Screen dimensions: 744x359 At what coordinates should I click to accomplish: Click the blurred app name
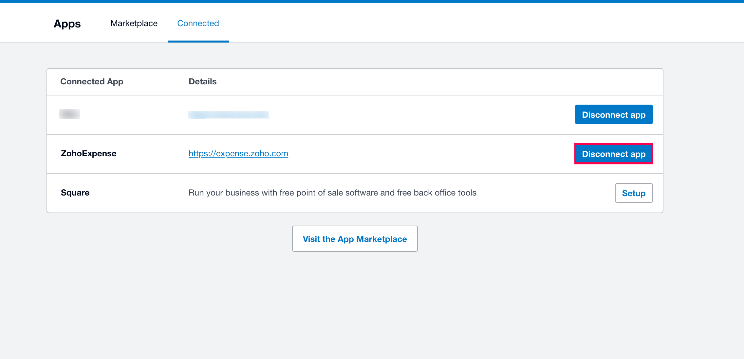click(69, 114)
